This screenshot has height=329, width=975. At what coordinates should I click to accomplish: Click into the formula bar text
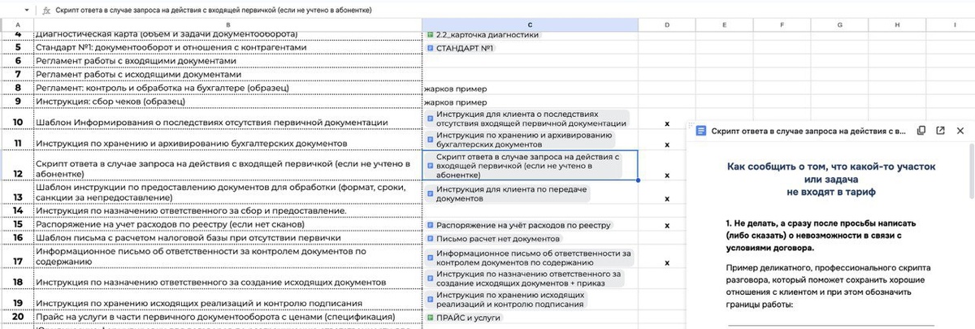214,11
